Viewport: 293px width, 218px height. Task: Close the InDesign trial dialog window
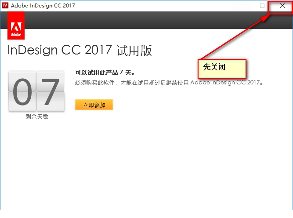(282, 6)
